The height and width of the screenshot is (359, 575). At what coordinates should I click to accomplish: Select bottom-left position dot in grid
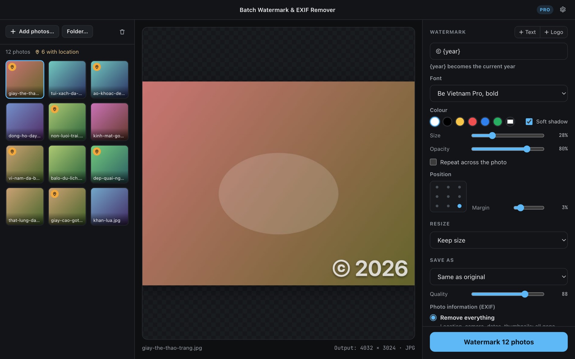tap(437, 206)
